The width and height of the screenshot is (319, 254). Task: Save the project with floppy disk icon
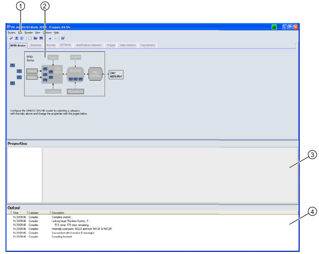point(41,38)
